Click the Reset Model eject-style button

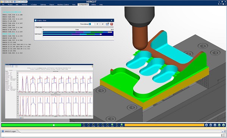[x=207, y=125]
